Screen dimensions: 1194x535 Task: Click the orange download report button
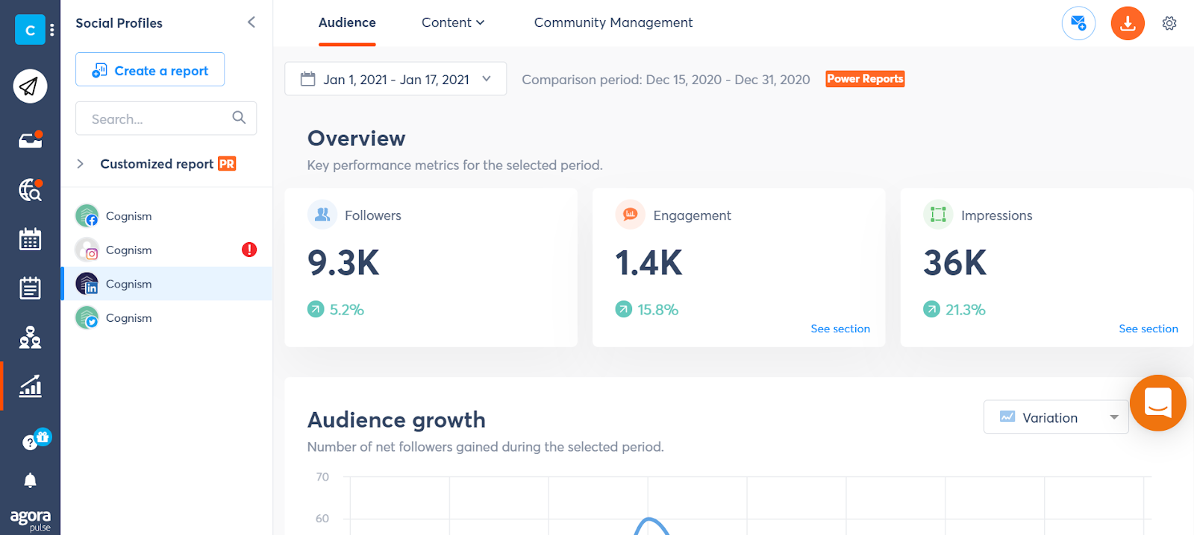(1127, 23)
